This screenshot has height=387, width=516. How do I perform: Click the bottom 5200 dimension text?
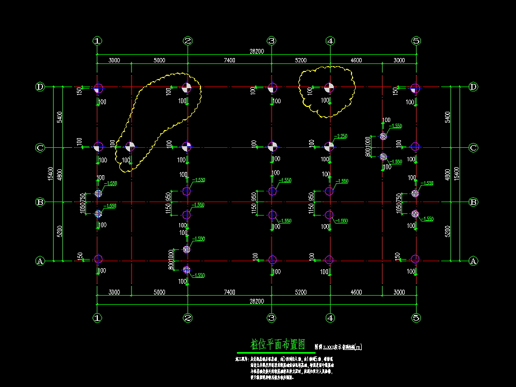click(300, 292)
